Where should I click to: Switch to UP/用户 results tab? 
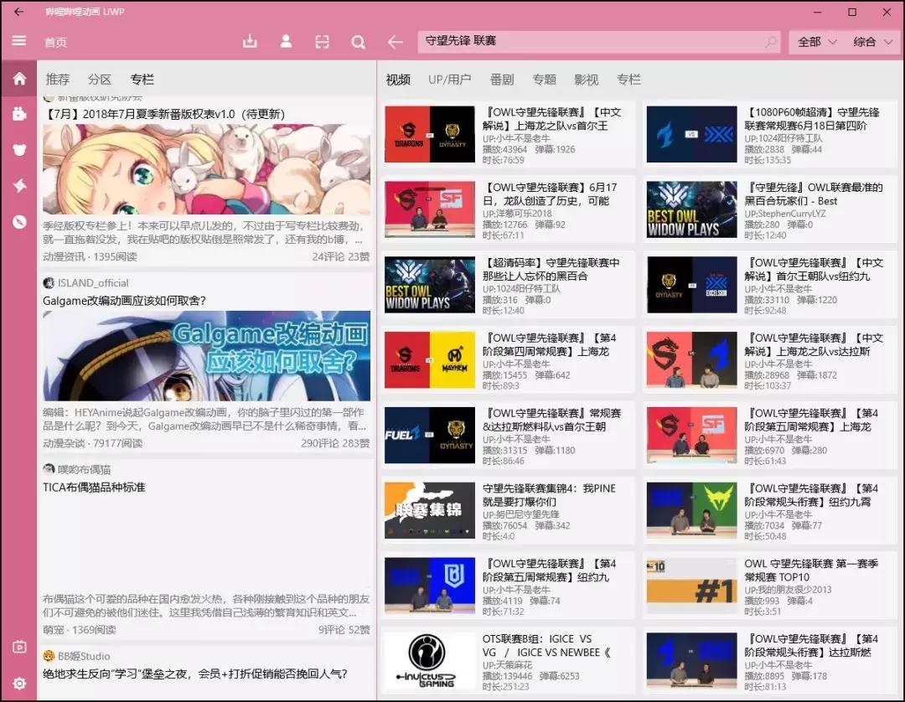pyautogui.click(x=450, y=80)
